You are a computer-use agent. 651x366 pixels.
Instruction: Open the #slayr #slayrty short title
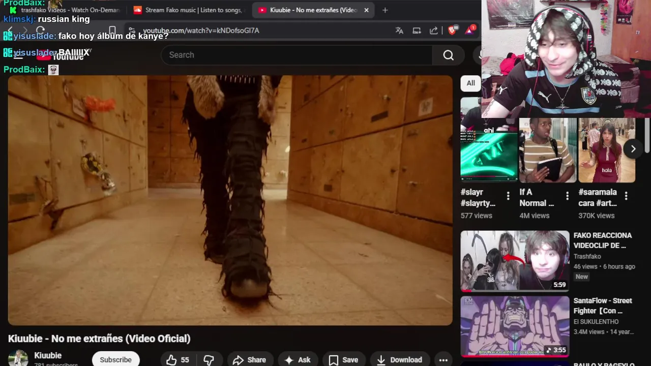tap(478, 198)
